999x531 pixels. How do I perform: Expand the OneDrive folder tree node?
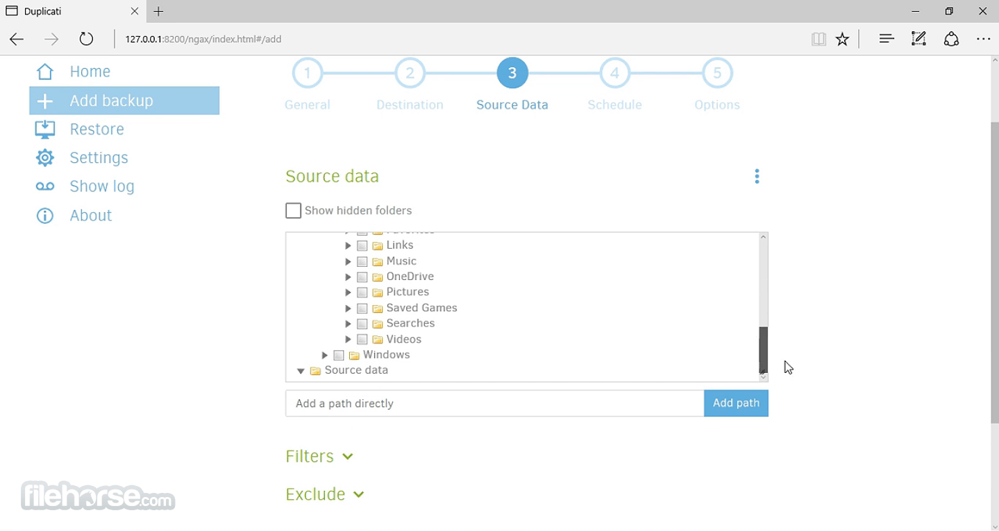(x=348, y=277)
